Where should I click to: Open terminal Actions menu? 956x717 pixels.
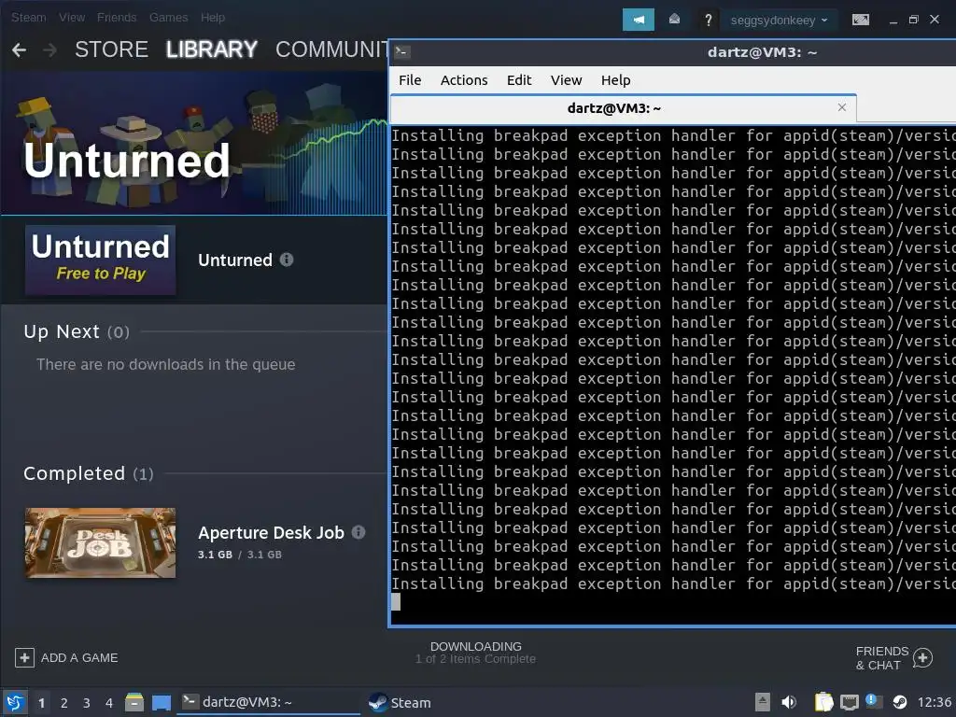(x=464, y=80)
